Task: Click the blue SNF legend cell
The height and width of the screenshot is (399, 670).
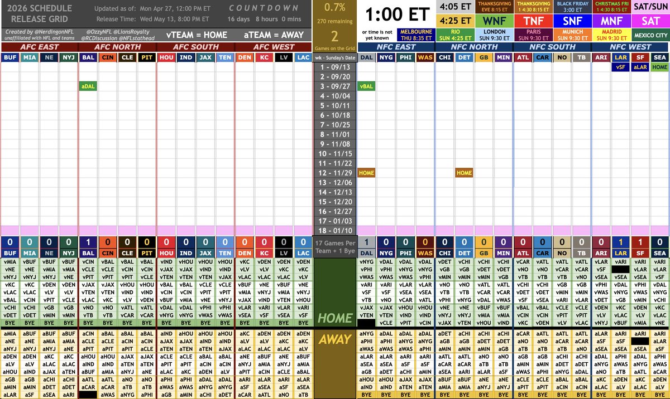Action: click(x=572, y=21)
